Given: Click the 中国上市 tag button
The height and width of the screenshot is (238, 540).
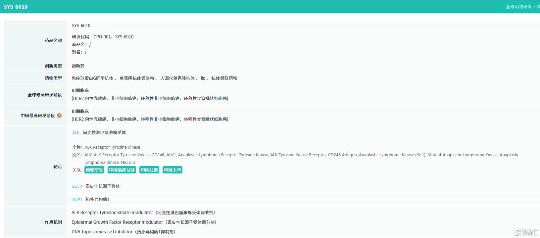Looking at the screenshot, I should pos(172,170).
